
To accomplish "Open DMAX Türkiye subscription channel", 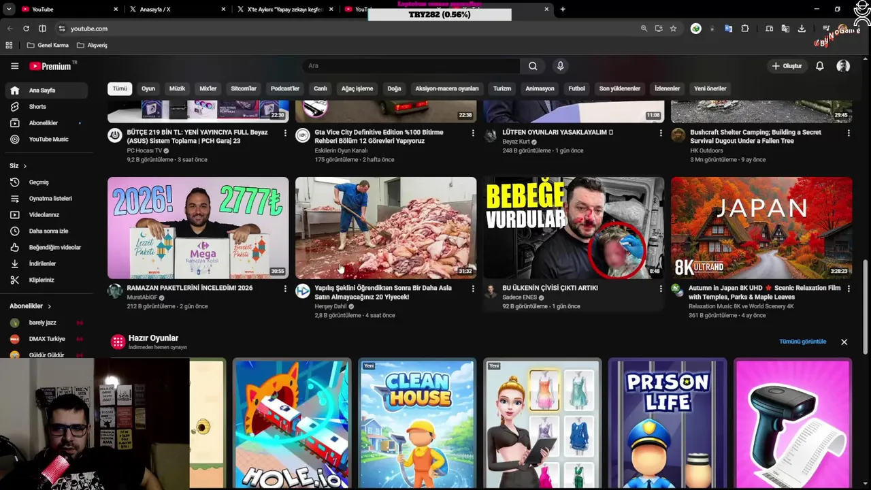I will click(x=46, y=339).
